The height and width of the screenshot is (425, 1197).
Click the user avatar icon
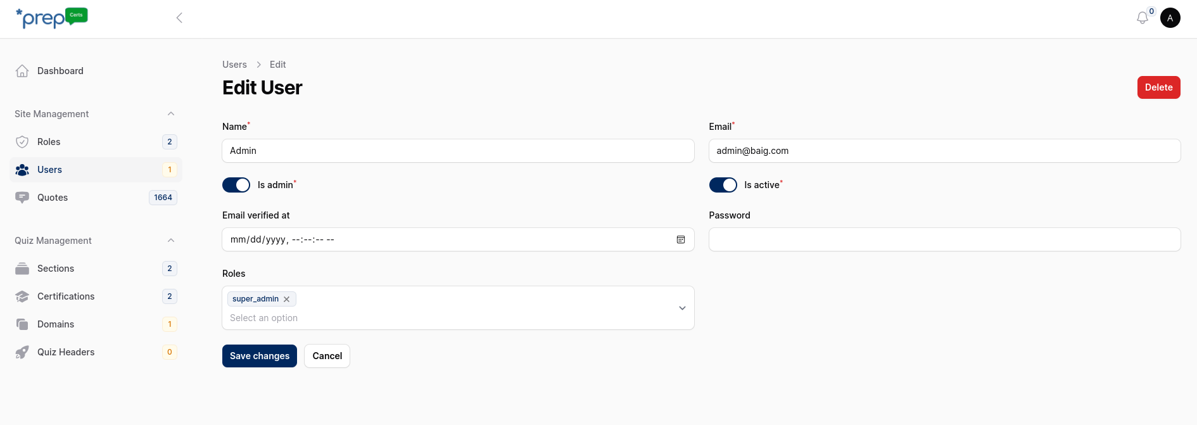[1170, 18]
